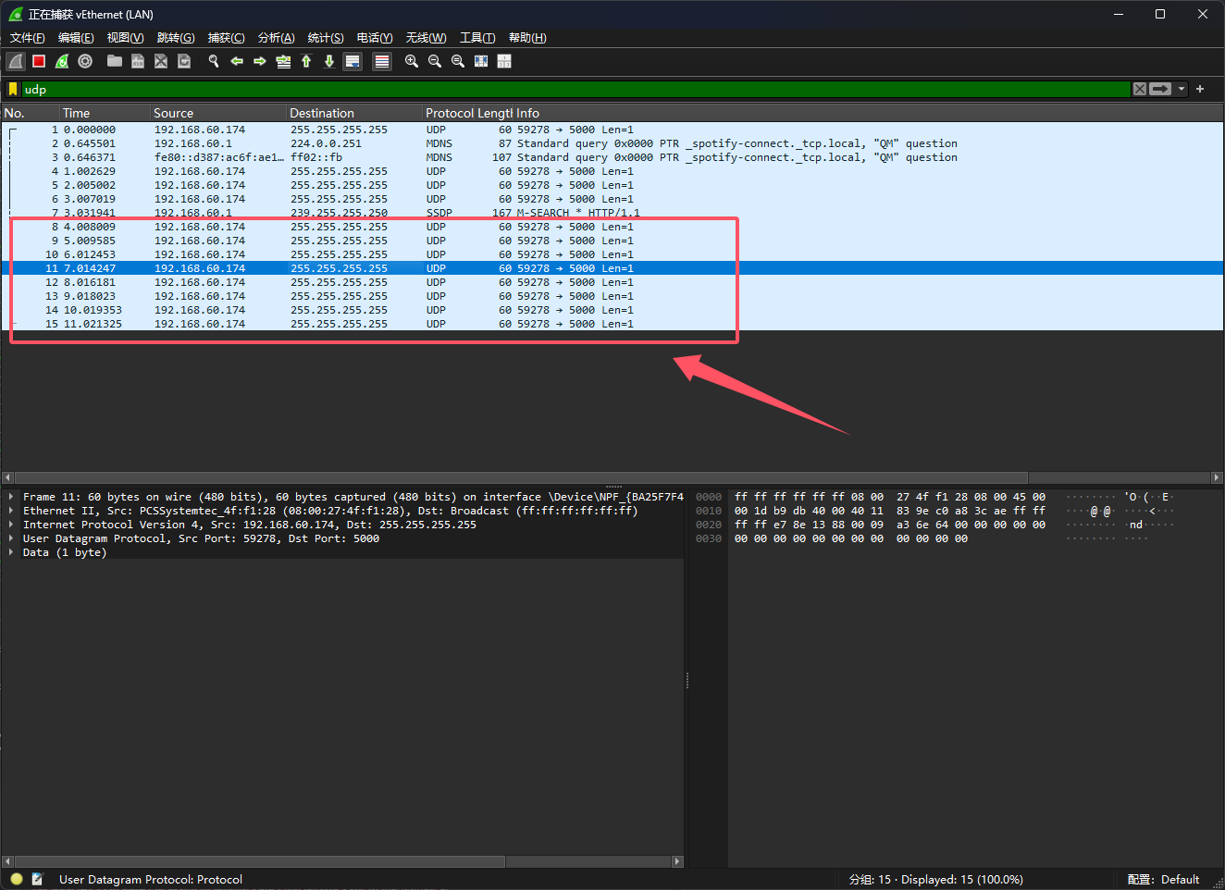The height and width of the screenshot is (890, 1225).
Task: Expand the Frame 11 detail row
Action: click(x=11, y=497)
